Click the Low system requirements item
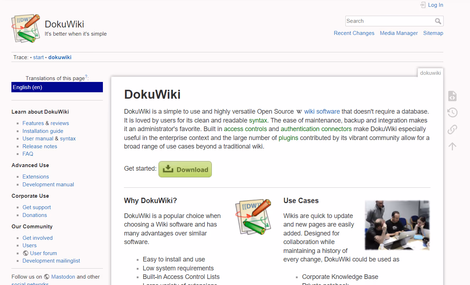The height and width of the screenshot is (285, 470). click(178, 268)
